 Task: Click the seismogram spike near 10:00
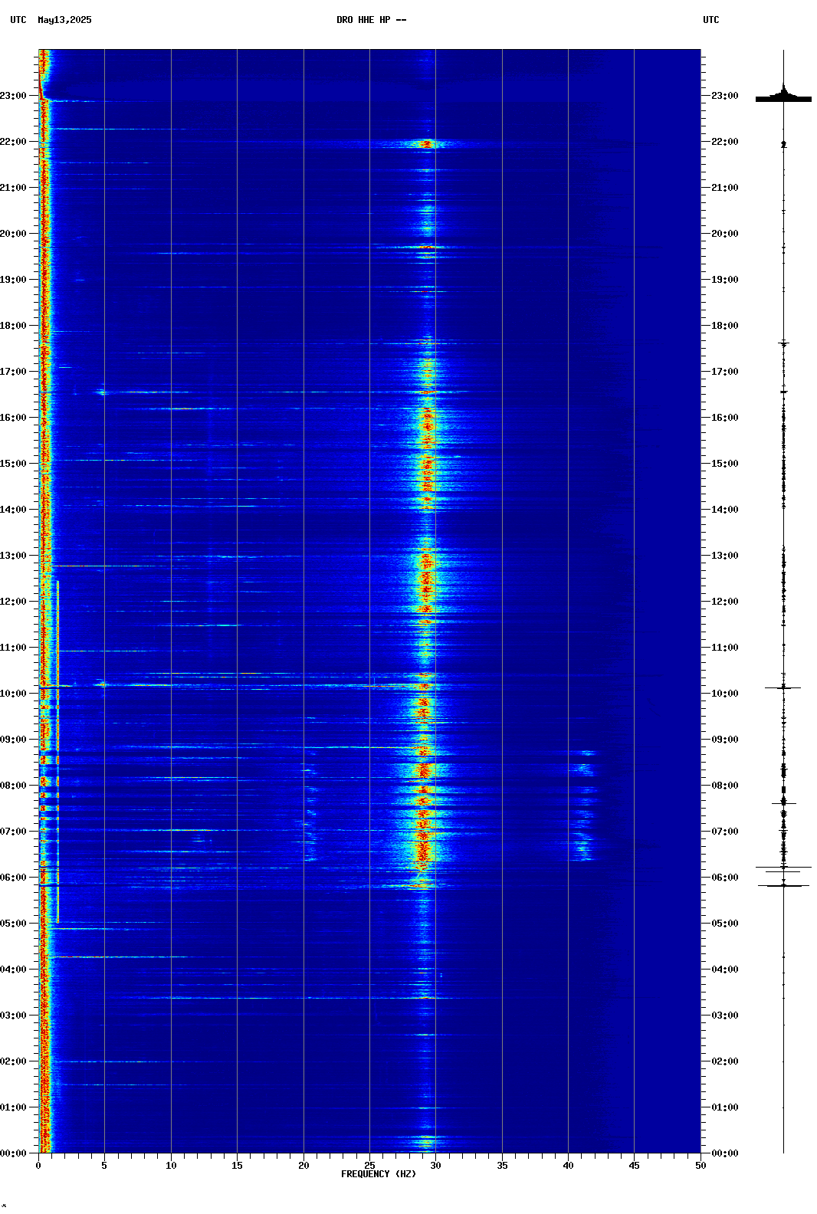[x=783, y=688]
